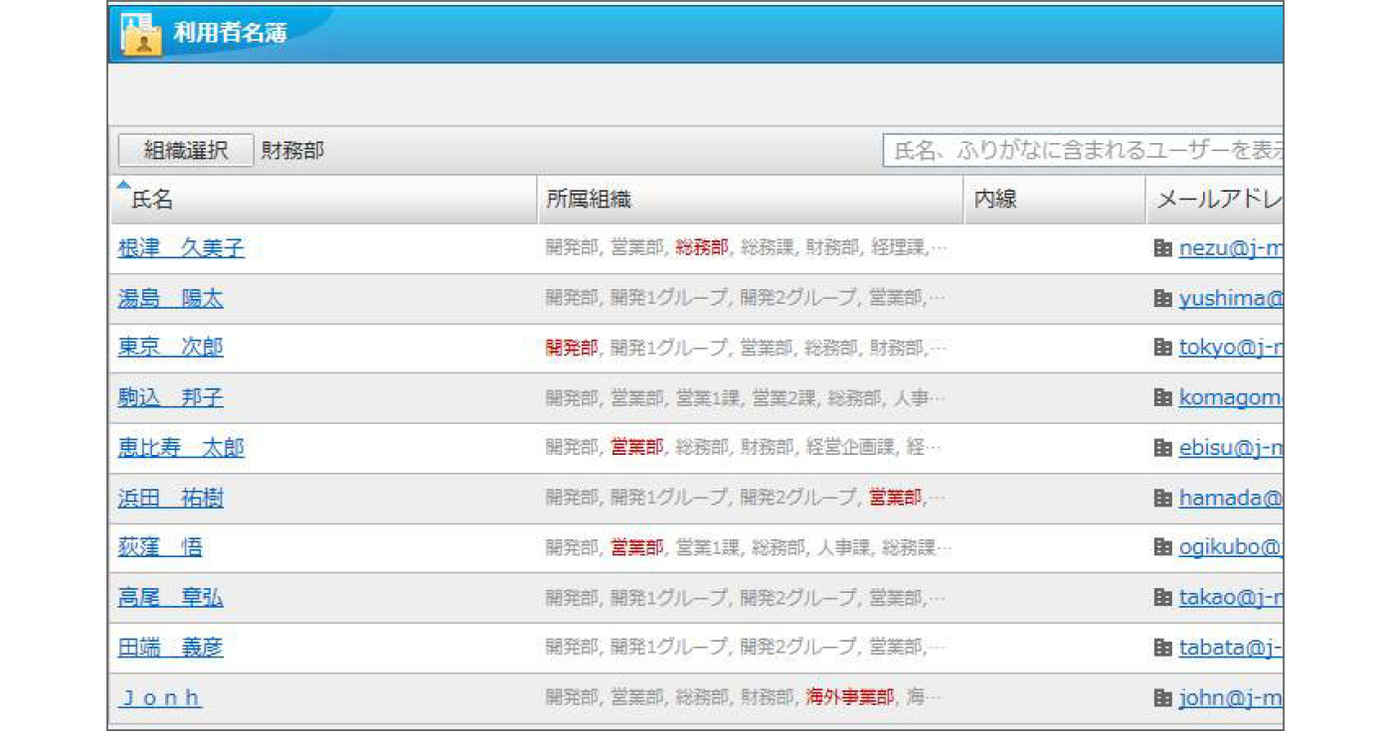
Task: Click the mail icon beside yushima address
Action: 1162,298
